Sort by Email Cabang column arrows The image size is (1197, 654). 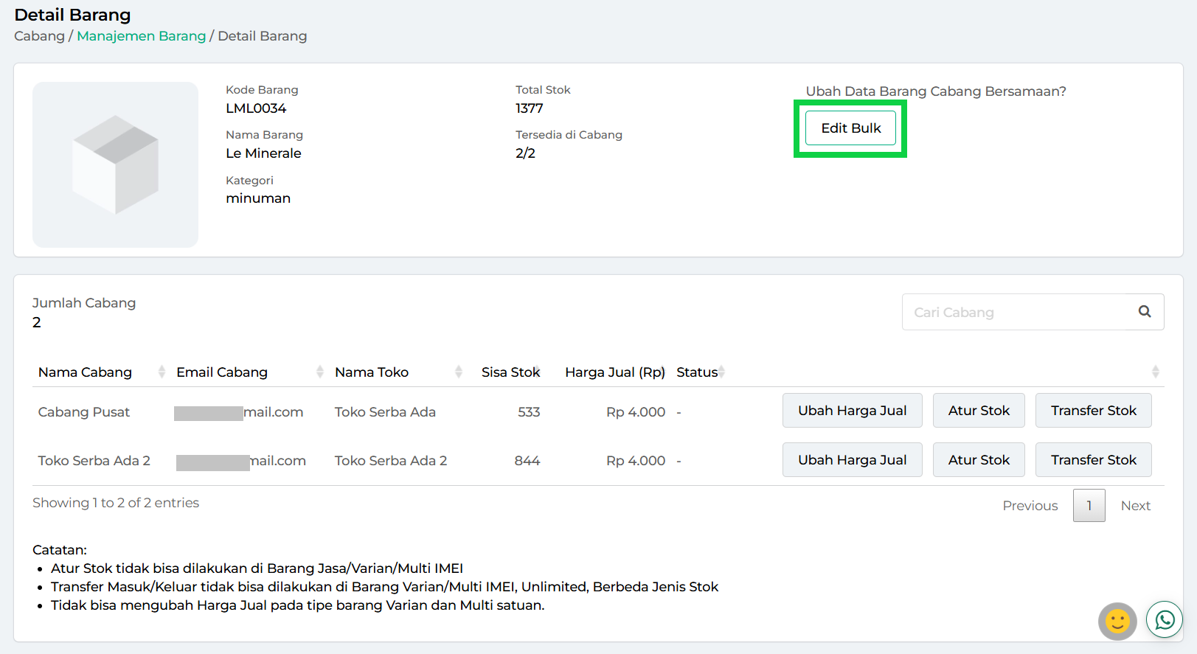[x=319, y=372]
